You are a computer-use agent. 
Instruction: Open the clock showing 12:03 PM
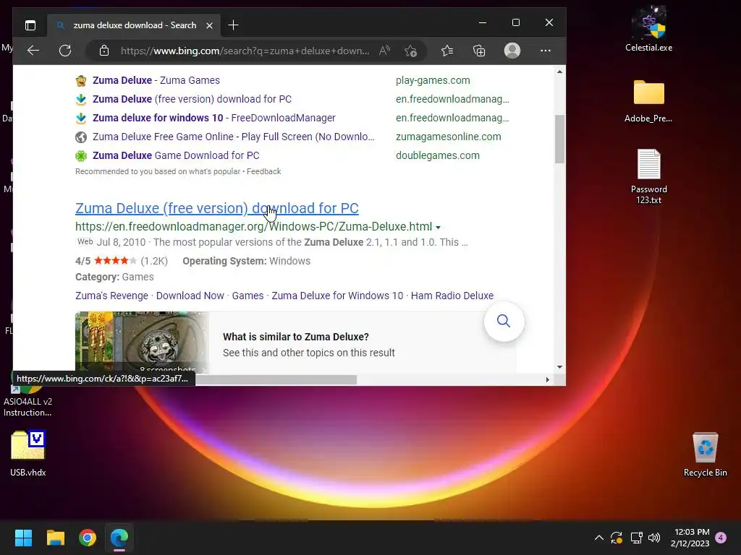(x=690, y=538)
